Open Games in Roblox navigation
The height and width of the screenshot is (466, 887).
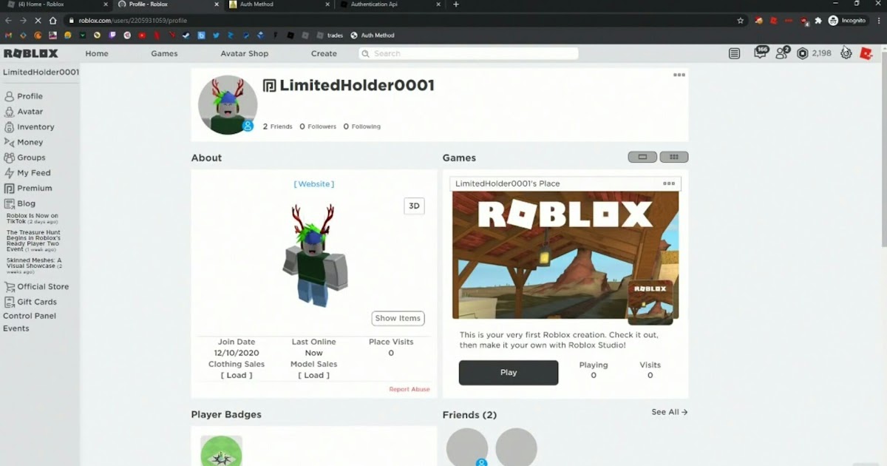164,53
